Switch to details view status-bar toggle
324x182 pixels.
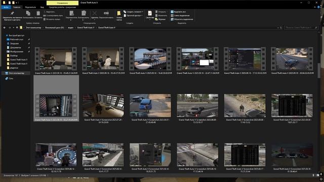[313, 175]
